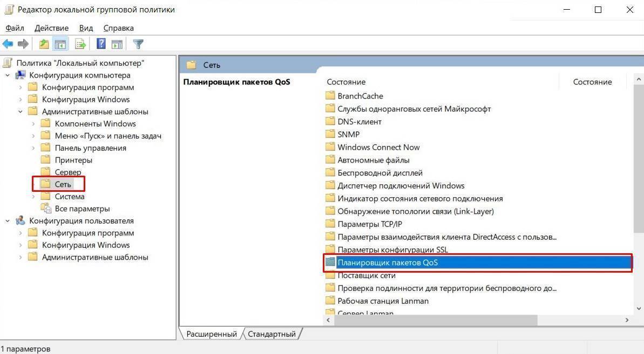Select the Сеть tree item
644x354 pixels.
click(x=63, y=184)
